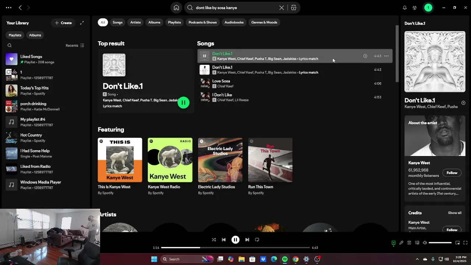This screenshot has height=265, width=471.
Task: Open Today's Top Hits playlist
Action: [x=46, y=91]
